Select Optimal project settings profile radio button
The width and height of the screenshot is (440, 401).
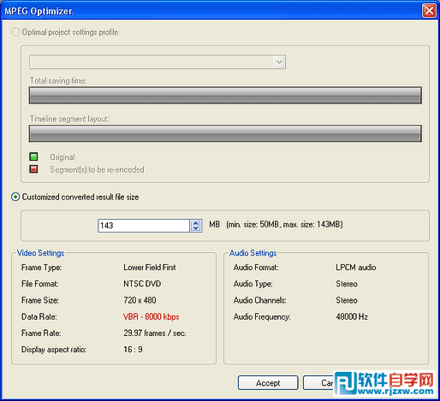pyautogui.click(x=15, y=32)
